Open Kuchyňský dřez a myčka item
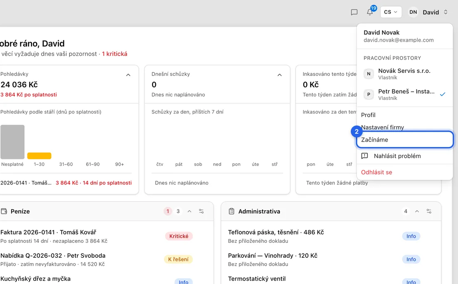Viewport: 458px width, 284px height. pyautogui.click(x=35, y=279)
